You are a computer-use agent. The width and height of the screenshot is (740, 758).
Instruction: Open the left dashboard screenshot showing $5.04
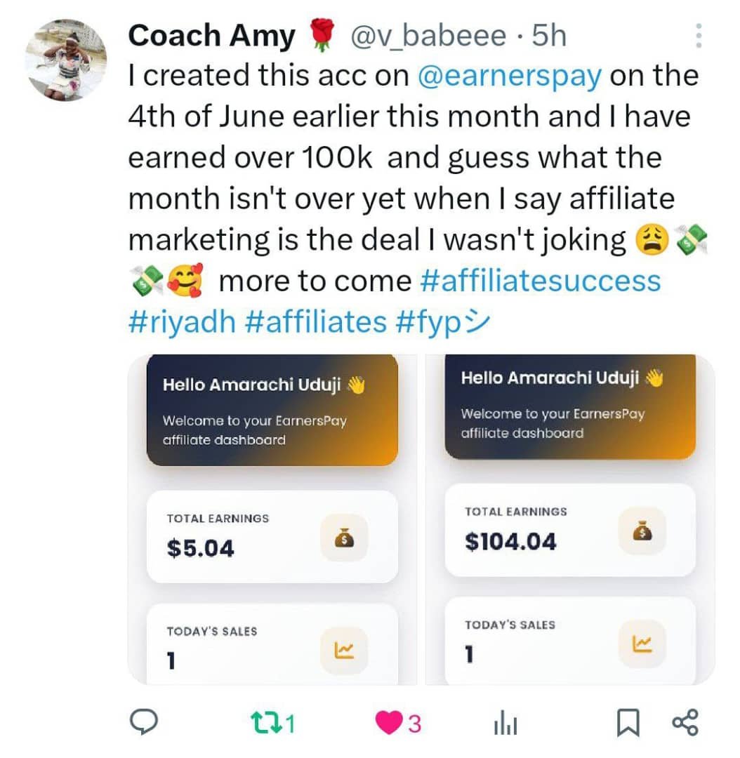(x=272, y=519)
